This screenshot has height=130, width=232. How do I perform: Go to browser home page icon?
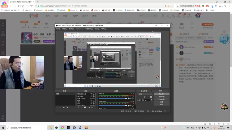pos(23,6)
